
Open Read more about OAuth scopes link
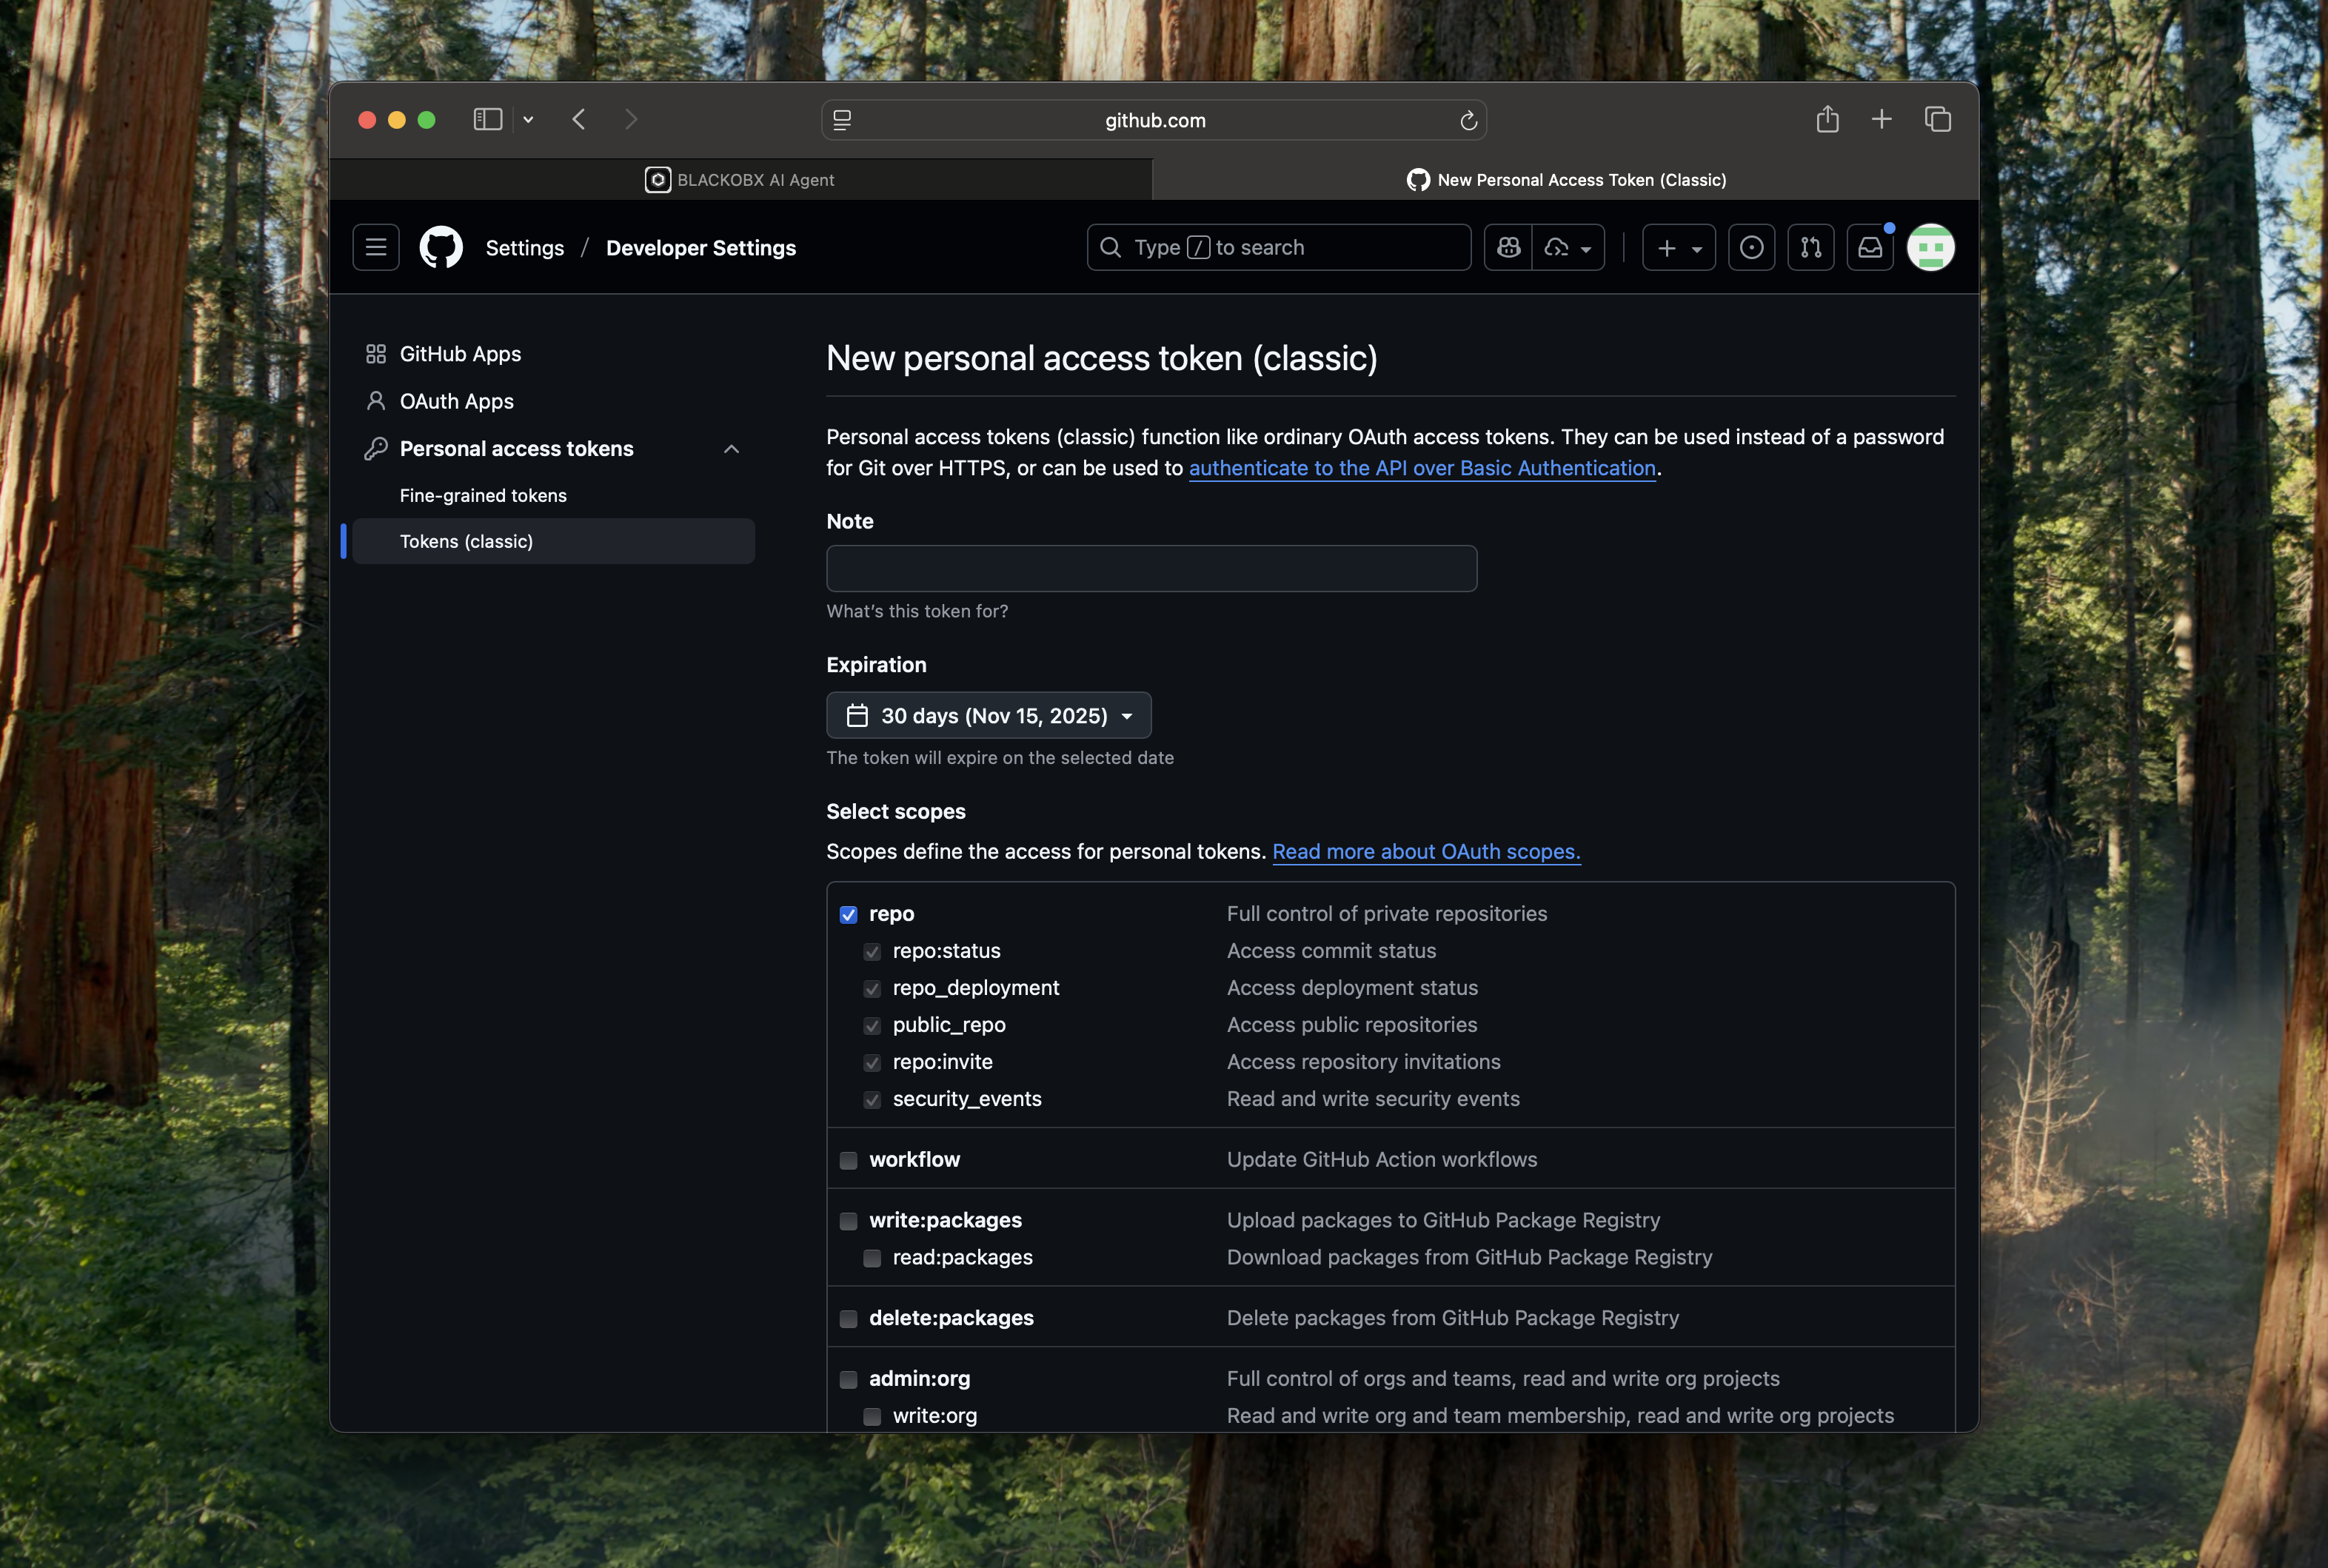(1425, 851)
